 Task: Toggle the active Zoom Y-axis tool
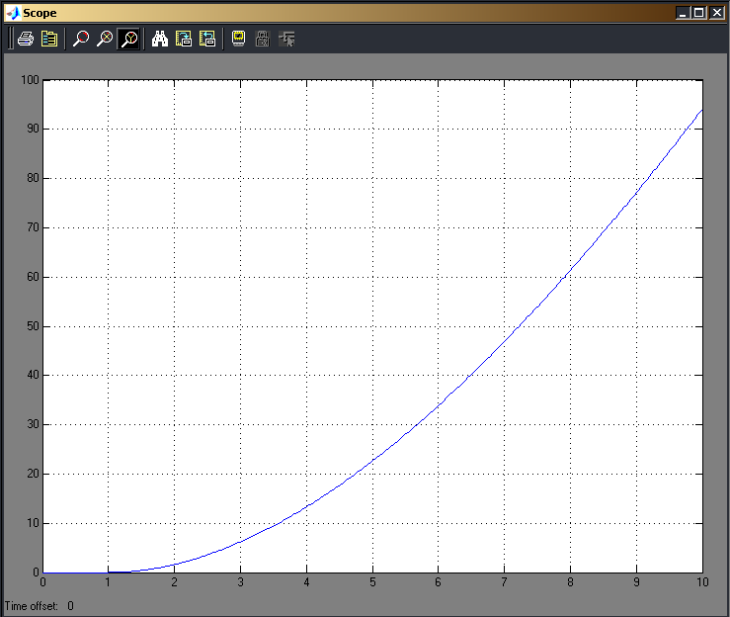pos(128,39)
